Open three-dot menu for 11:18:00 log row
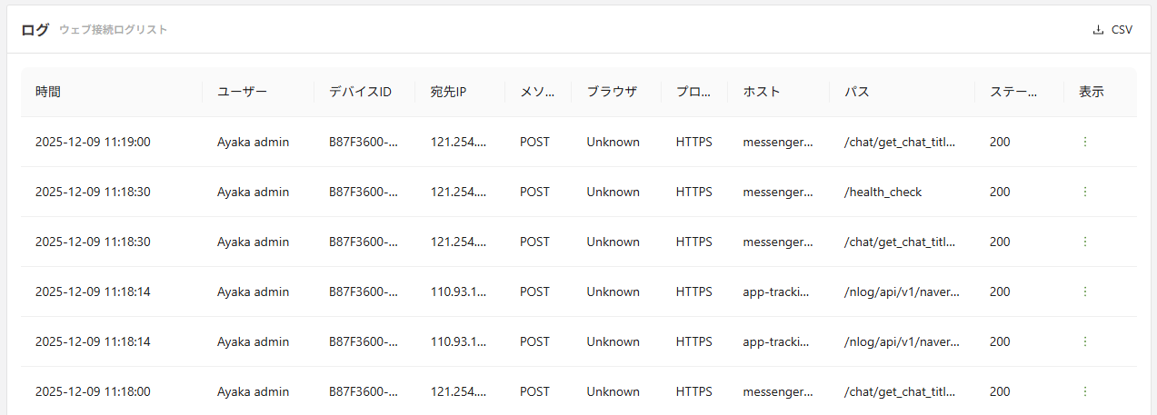Viewport: 1157px width, 415px height. click(x=1085, y=392)
